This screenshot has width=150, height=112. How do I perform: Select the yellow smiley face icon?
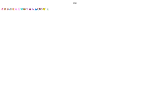44,9
